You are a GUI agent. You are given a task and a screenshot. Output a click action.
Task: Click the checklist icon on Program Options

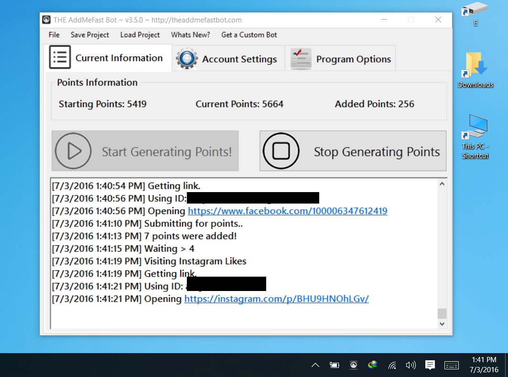click(x=301, y=58)
